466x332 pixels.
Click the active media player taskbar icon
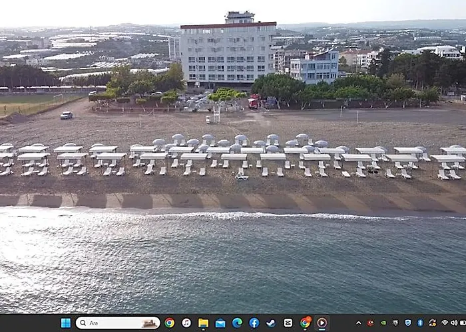click(x=322, y=323)
